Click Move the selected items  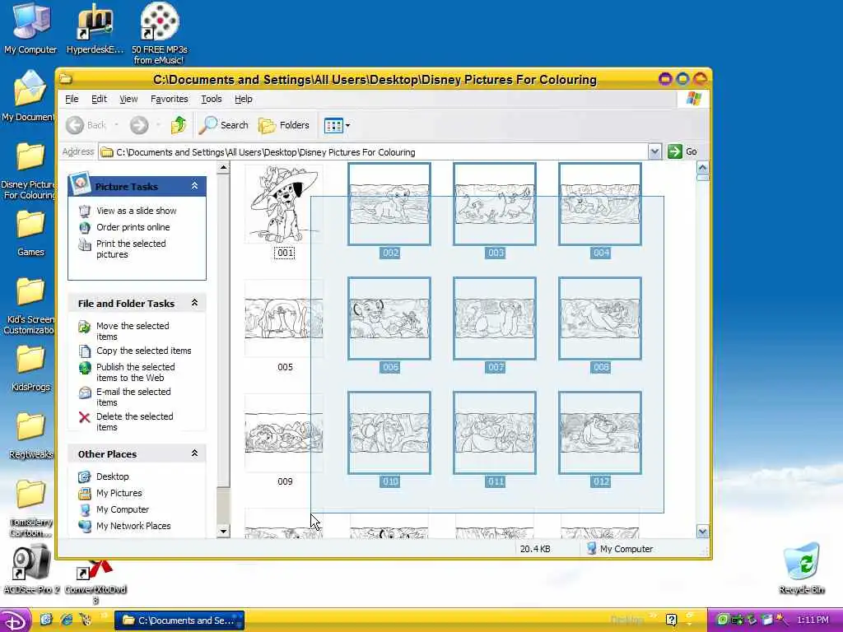point(133,331)
